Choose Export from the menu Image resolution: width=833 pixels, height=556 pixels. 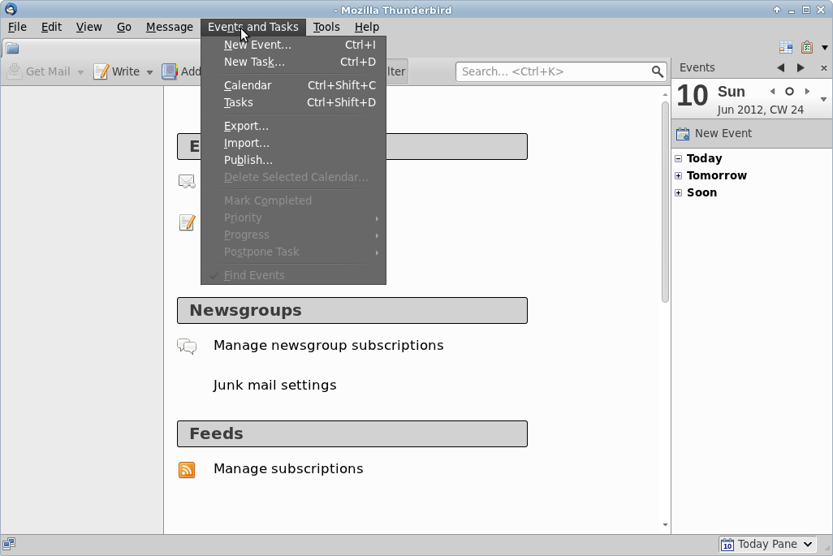(293, 126)
